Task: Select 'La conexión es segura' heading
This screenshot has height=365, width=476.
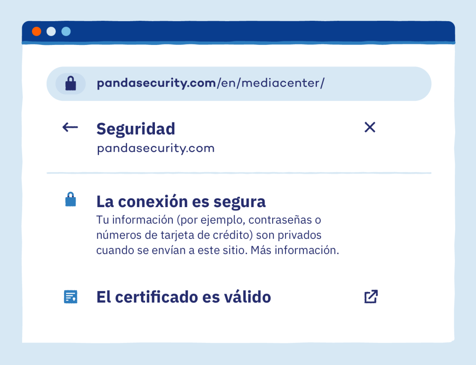Action: tap(181, 201)
